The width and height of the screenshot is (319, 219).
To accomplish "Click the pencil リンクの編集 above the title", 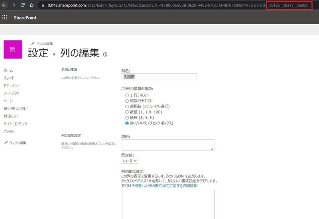I will point(42,43).
